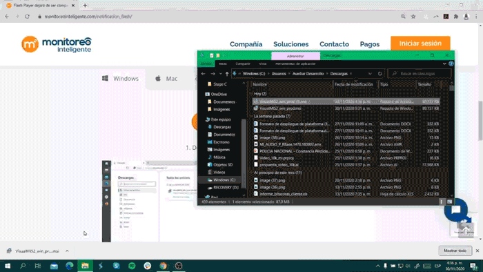Open Contacto navigation link

pyautogui.click(x=334, y=44)
